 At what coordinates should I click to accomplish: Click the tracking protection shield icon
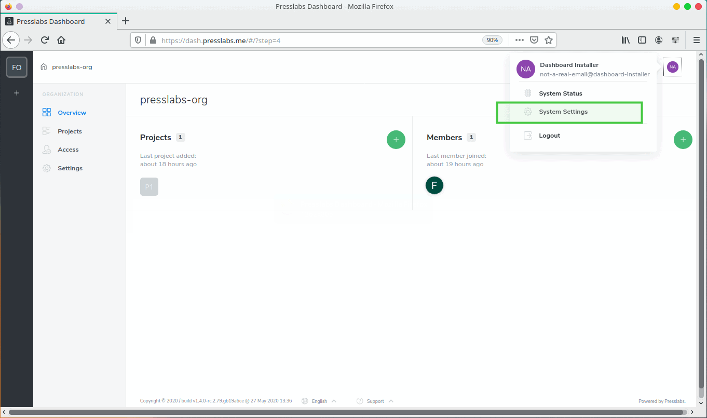[138, 40]
